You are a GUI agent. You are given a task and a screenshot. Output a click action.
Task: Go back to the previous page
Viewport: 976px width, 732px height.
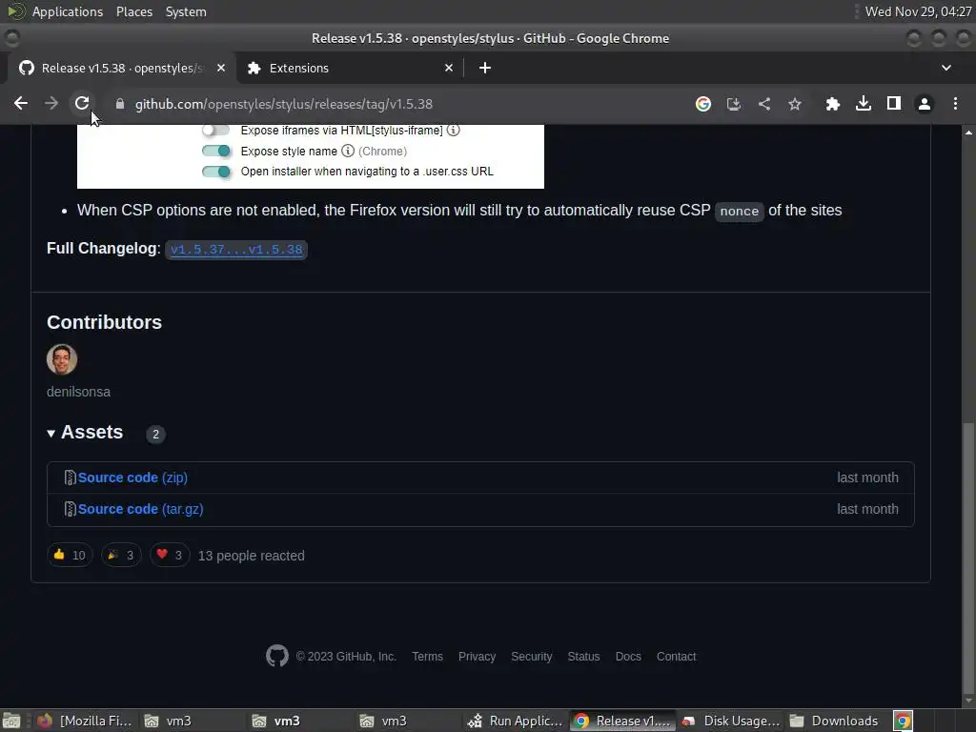(21, 103)
